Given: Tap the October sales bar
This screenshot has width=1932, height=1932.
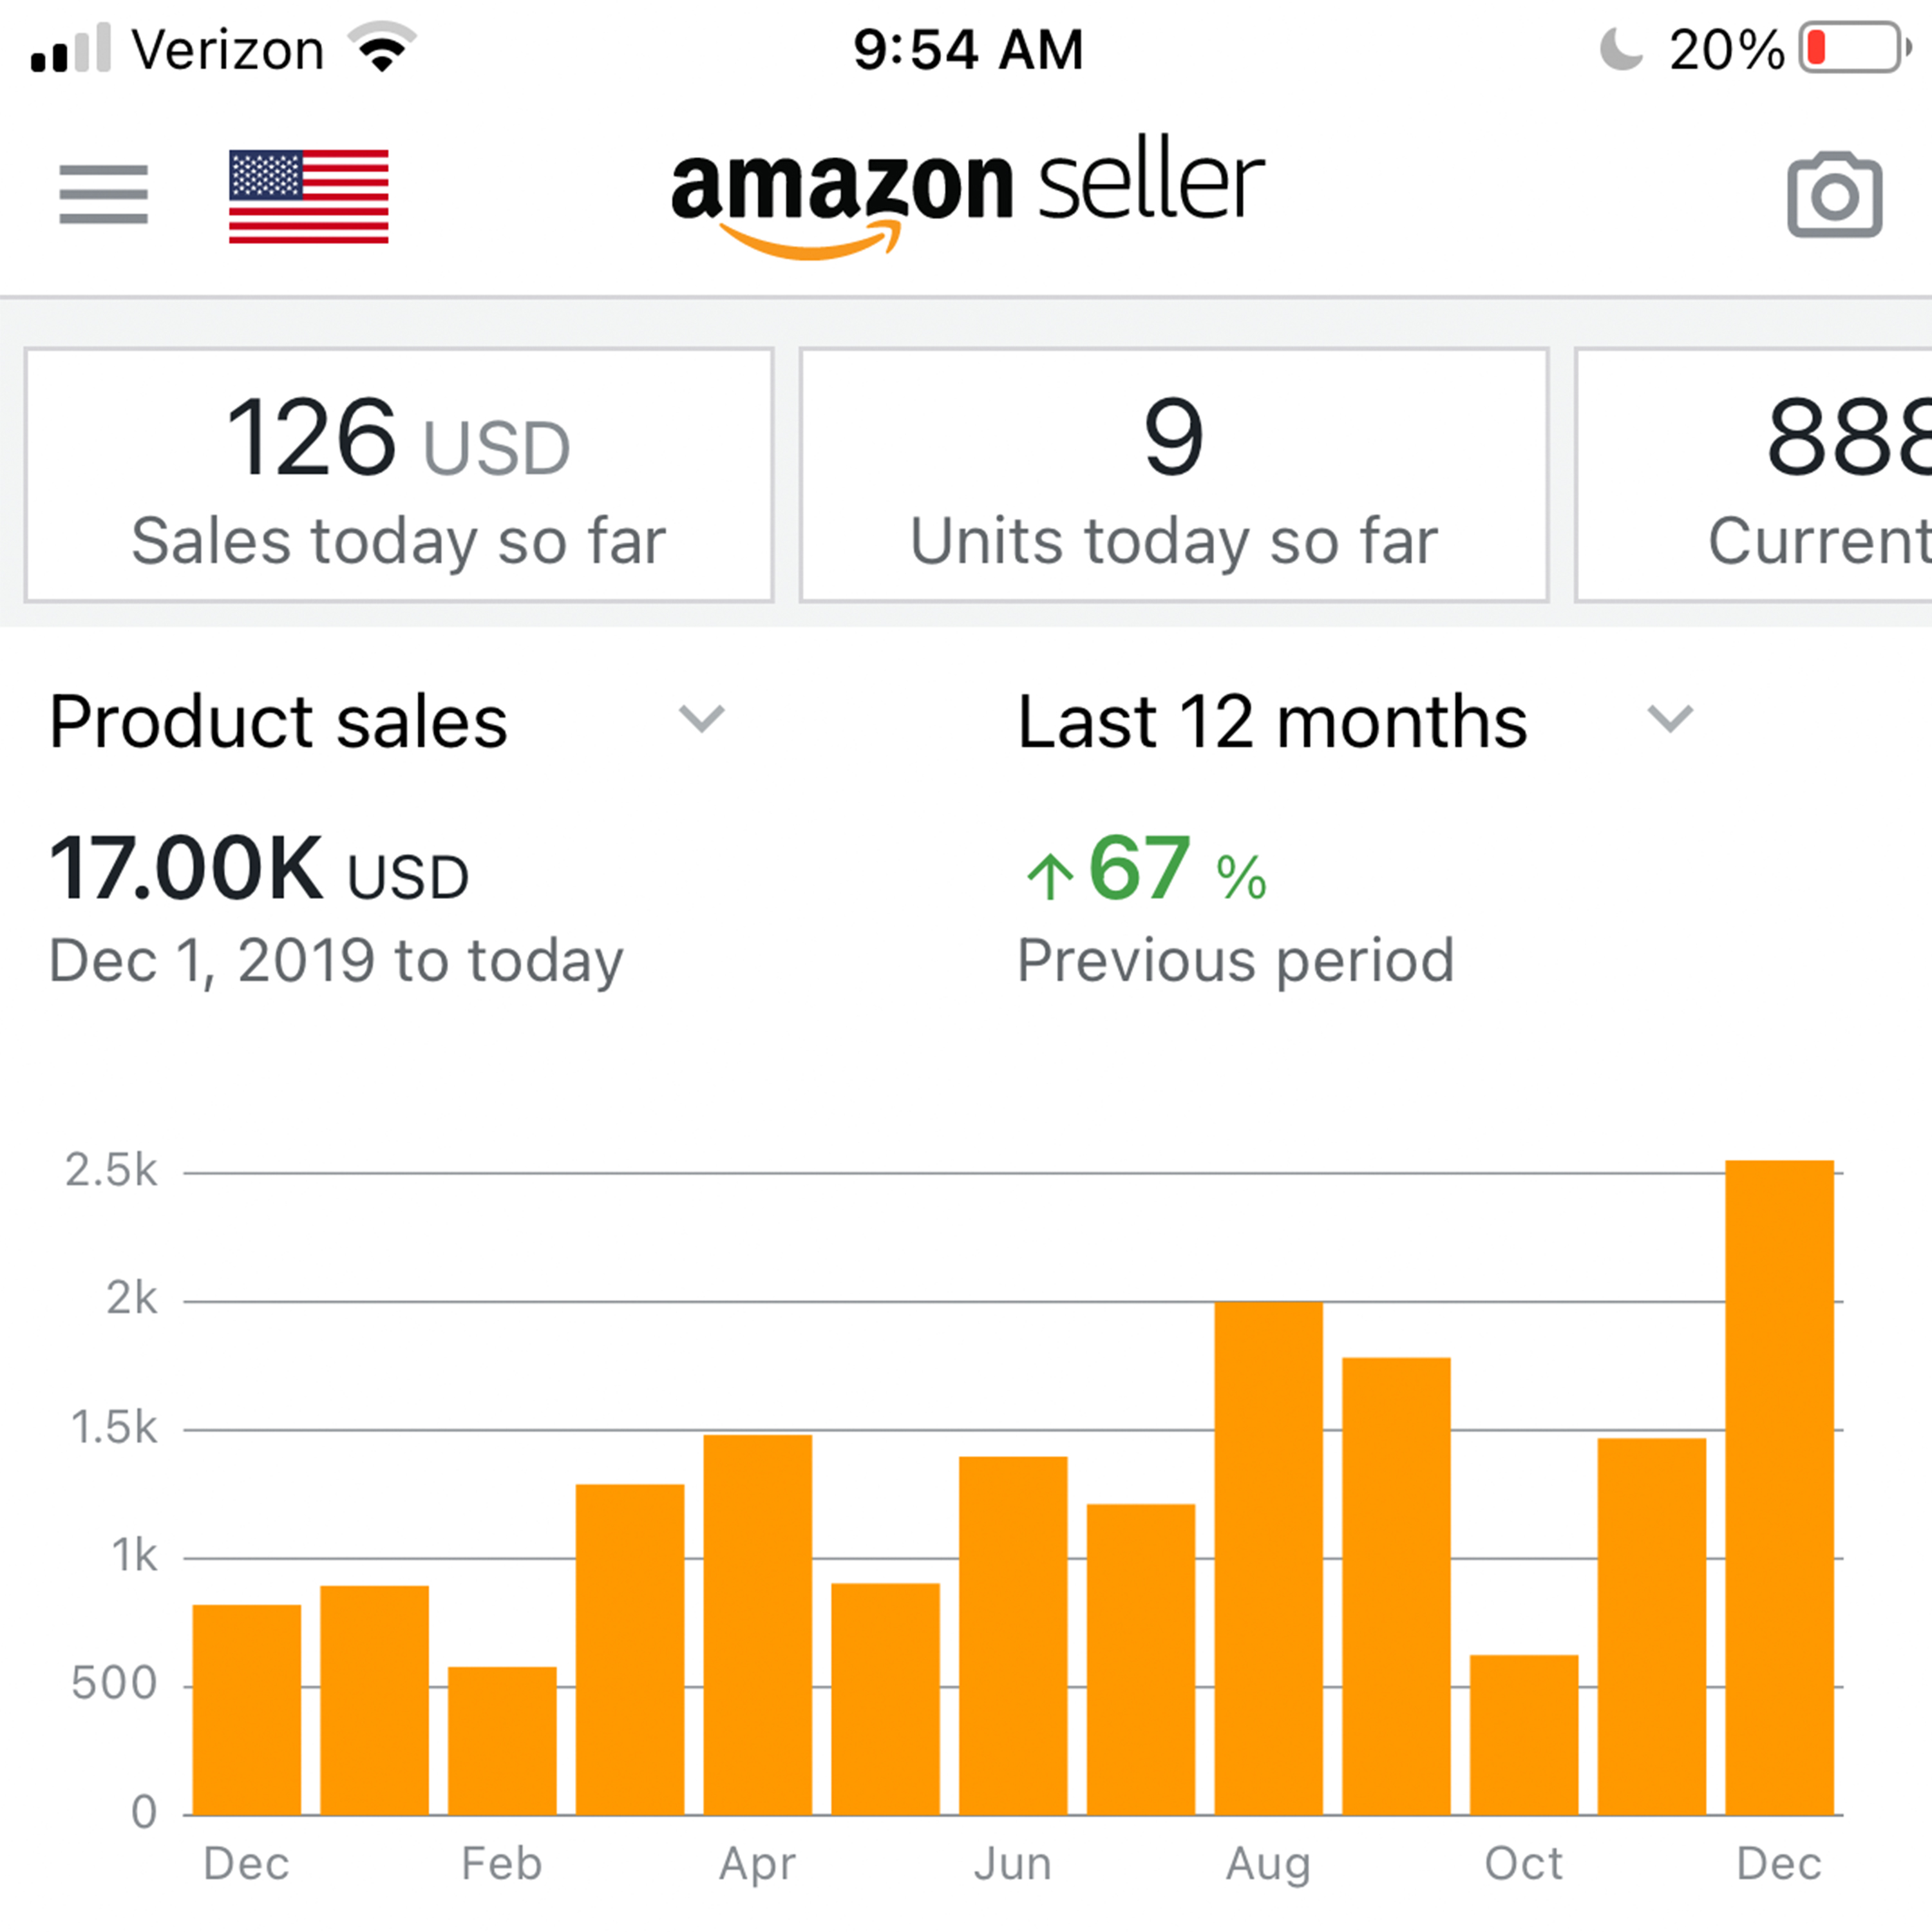Looking at the screenshot, I should pyautogui.click(x=1524, y=1736).
